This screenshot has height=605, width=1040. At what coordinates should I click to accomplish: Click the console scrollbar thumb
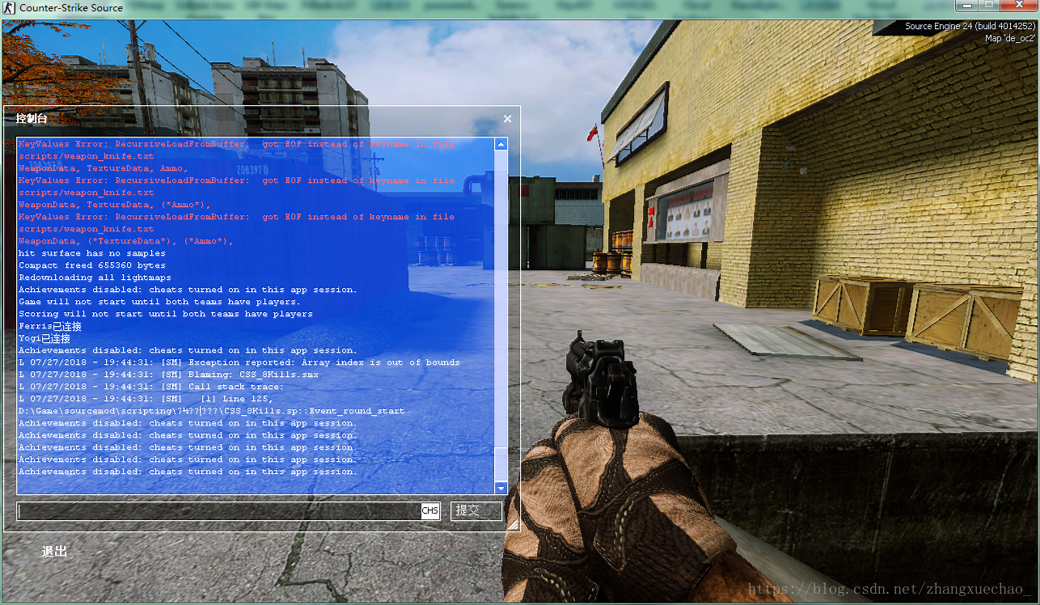tap(501, 465)
